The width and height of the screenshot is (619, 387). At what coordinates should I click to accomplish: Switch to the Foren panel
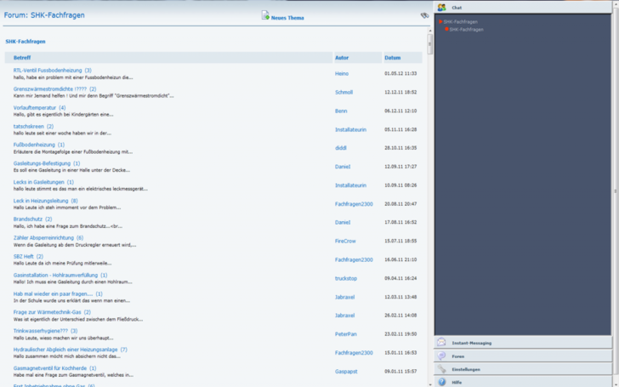click(x=458, y=356)
